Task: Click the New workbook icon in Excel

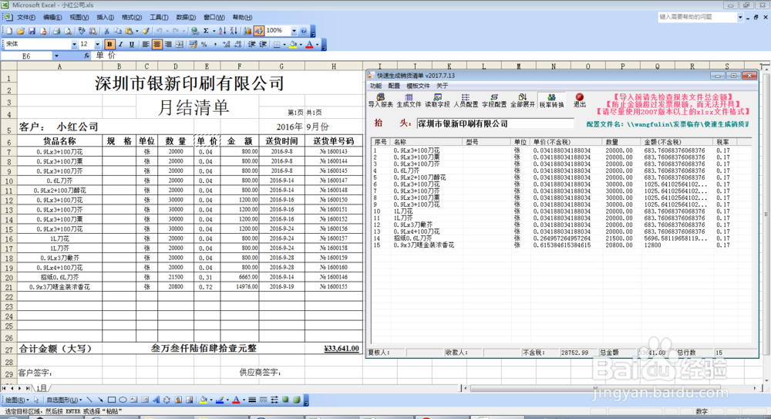Action: pos(8,31)
